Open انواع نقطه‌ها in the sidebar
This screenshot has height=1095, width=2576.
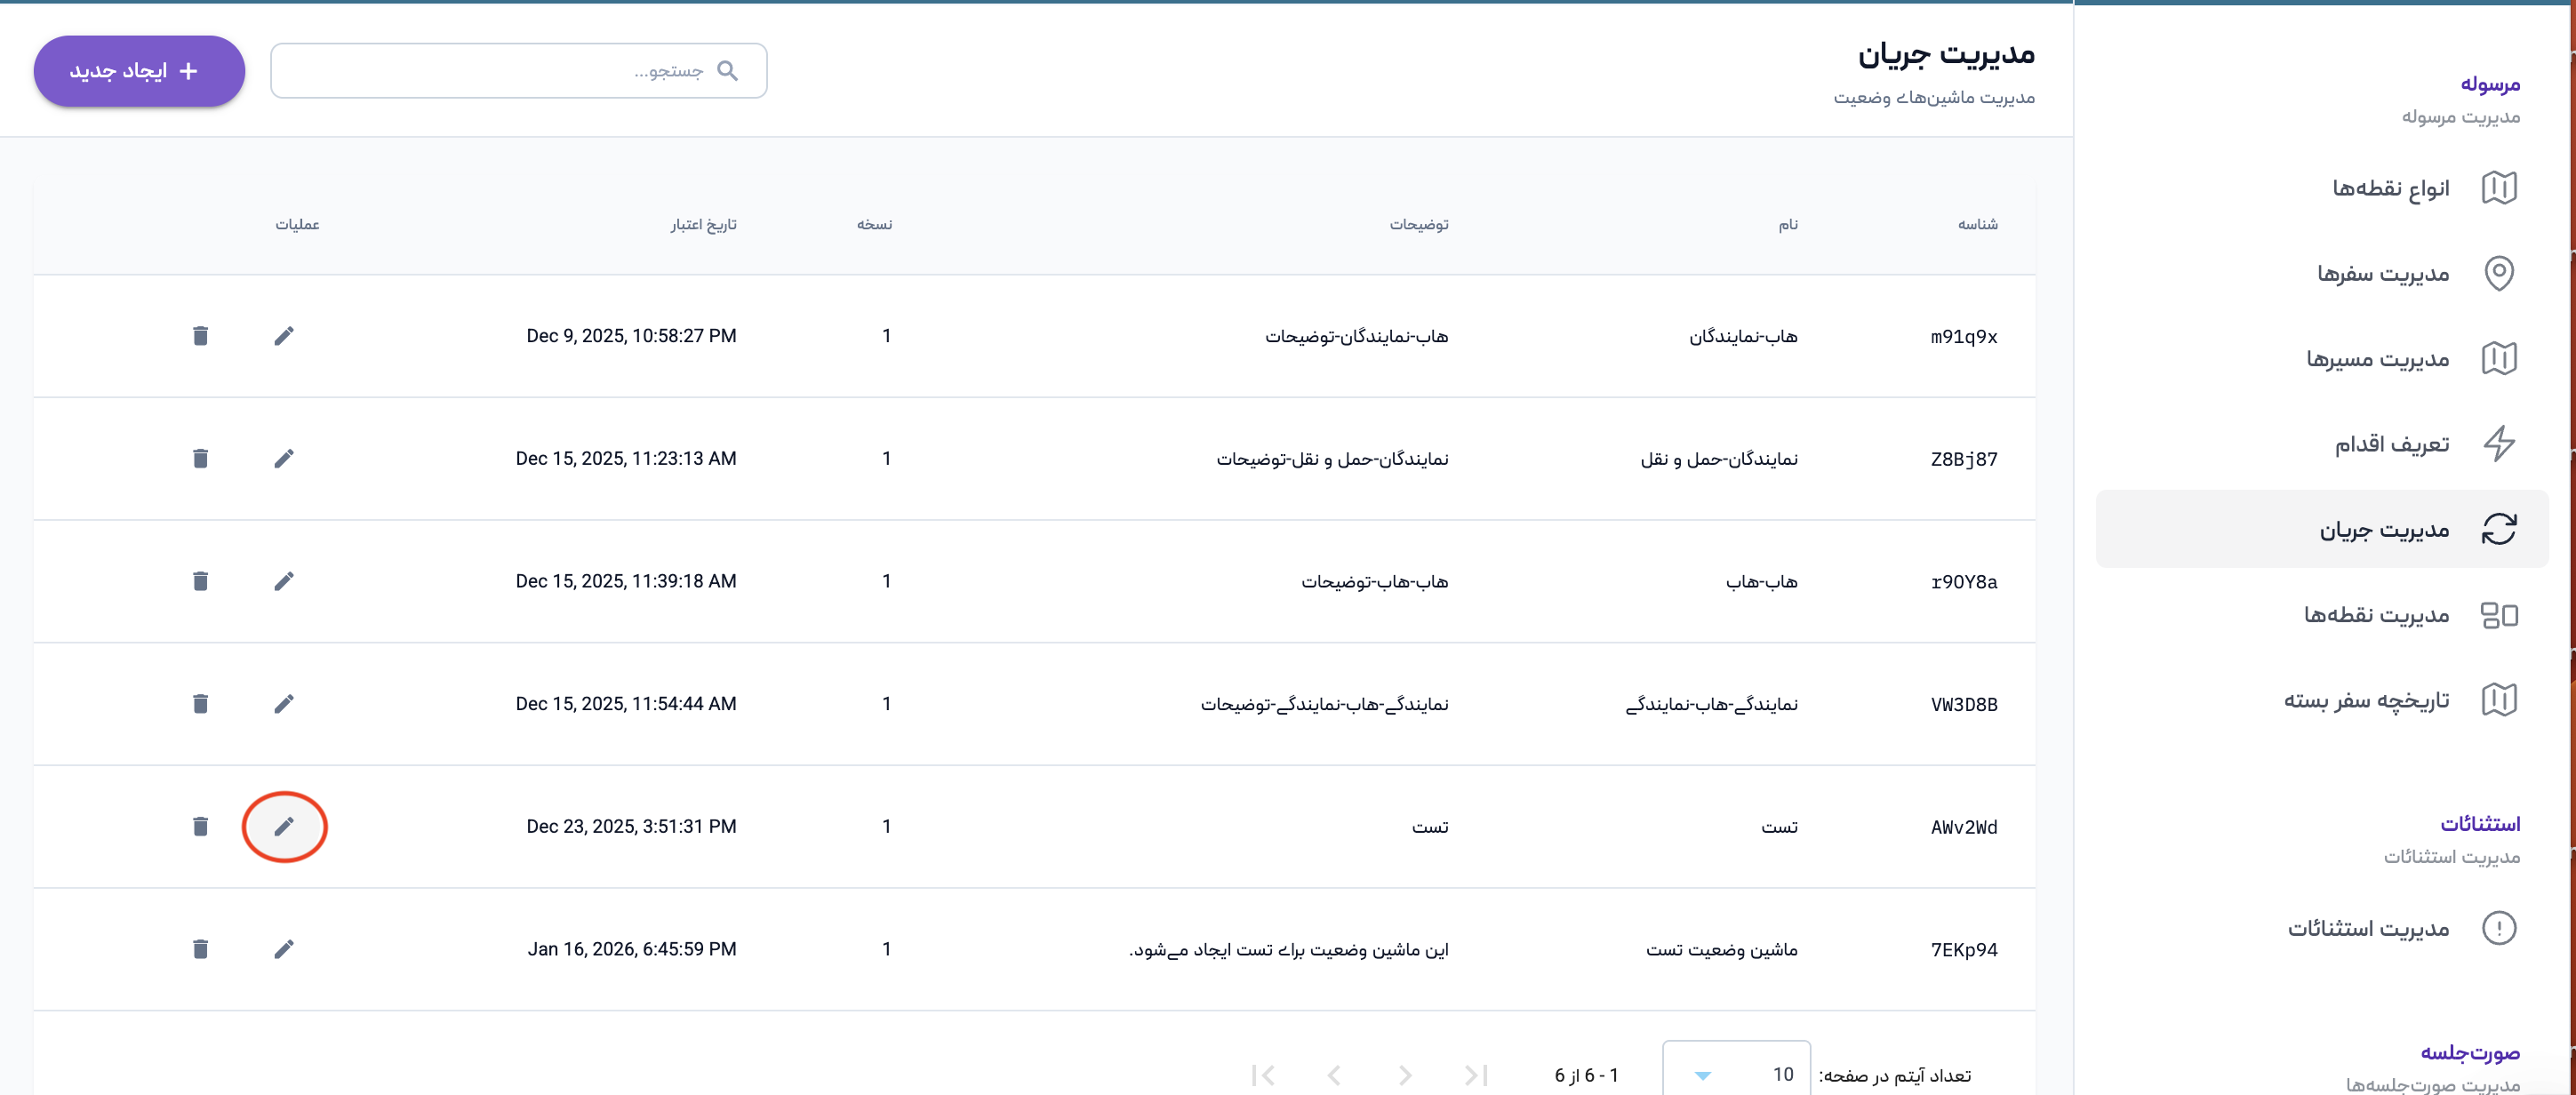(2390, 188)
